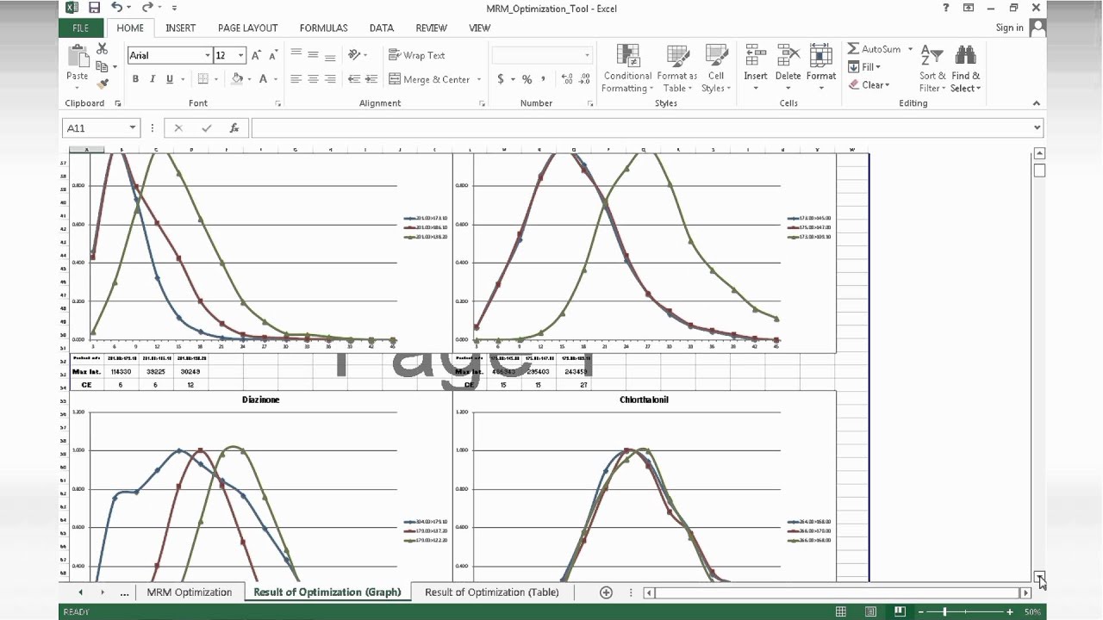Adjust the zoom slider handle
The width and height of the screenshot is (1103, 620).
pyautogui.click(x=944, y=611)
